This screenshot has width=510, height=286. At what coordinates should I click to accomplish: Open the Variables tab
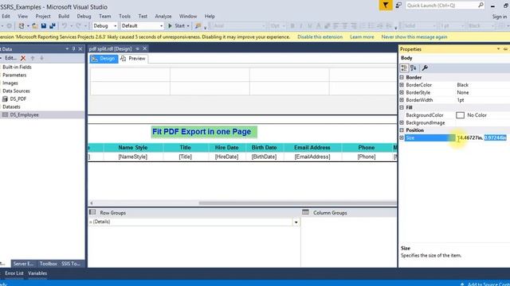tap(37, 273)
